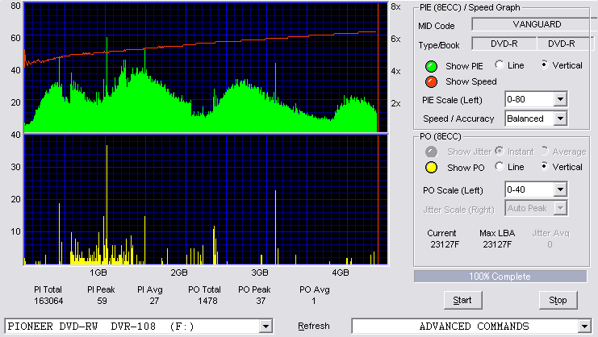Click the 8x speed axis label
Screen dimensions: 598x337
395,7
